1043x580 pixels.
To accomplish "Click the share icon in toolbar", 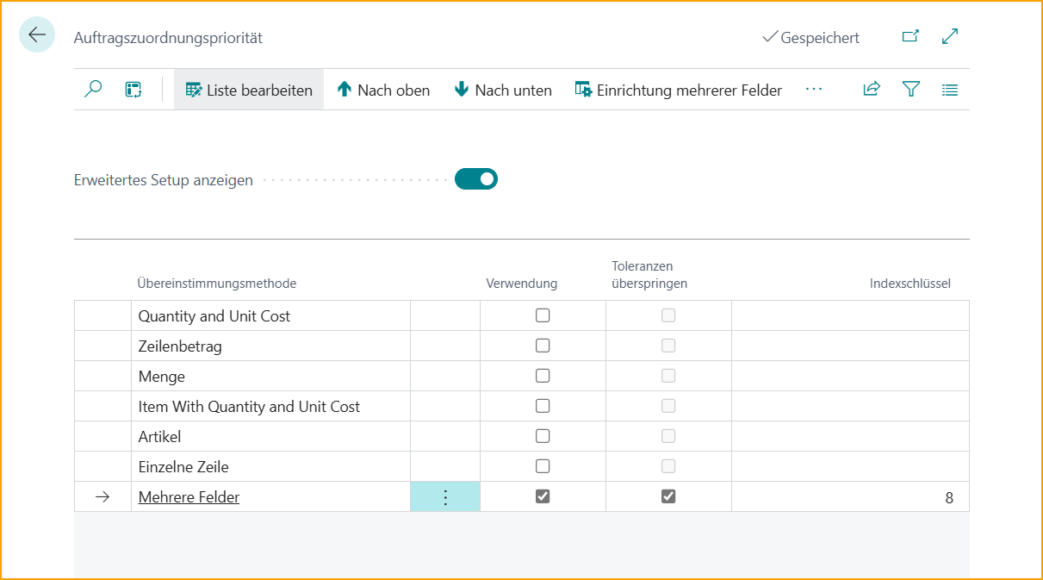I will 872,90.
